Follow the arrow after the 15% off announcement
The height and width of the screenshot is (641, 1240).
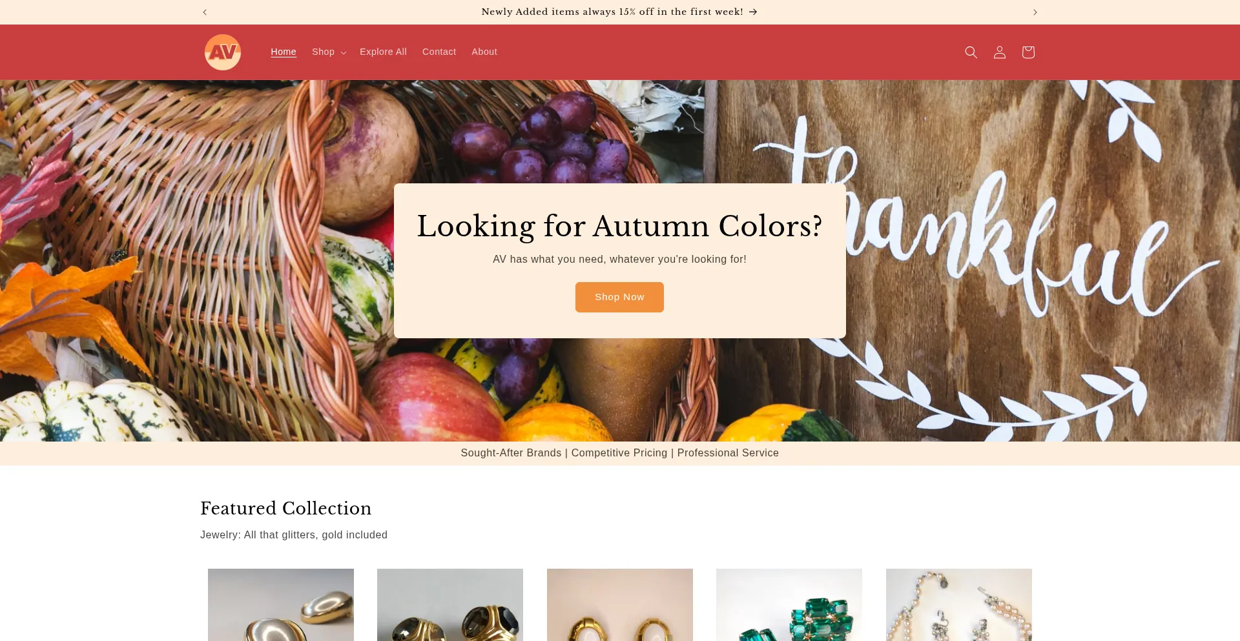click(753, 12)
